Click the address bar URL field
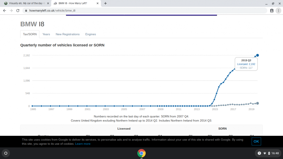This screenshot has height=159, width=283. pos(144,11)
